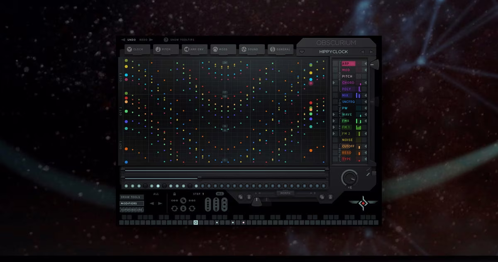Open the Draw Tools tab
The width and height of the screenshot is (498, 262).
click(x=131, y=197)
